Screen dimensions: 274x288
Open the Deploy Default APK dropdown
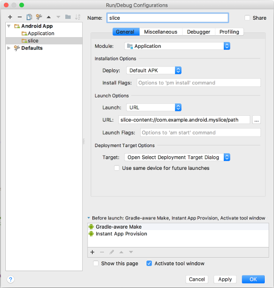[x=154, y=70]
